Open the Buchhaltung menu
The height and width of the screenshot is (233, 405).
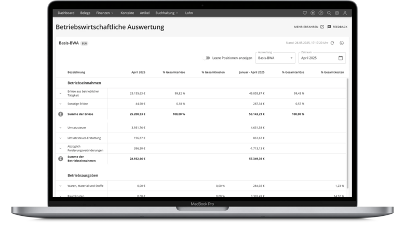tap(166, 12)
